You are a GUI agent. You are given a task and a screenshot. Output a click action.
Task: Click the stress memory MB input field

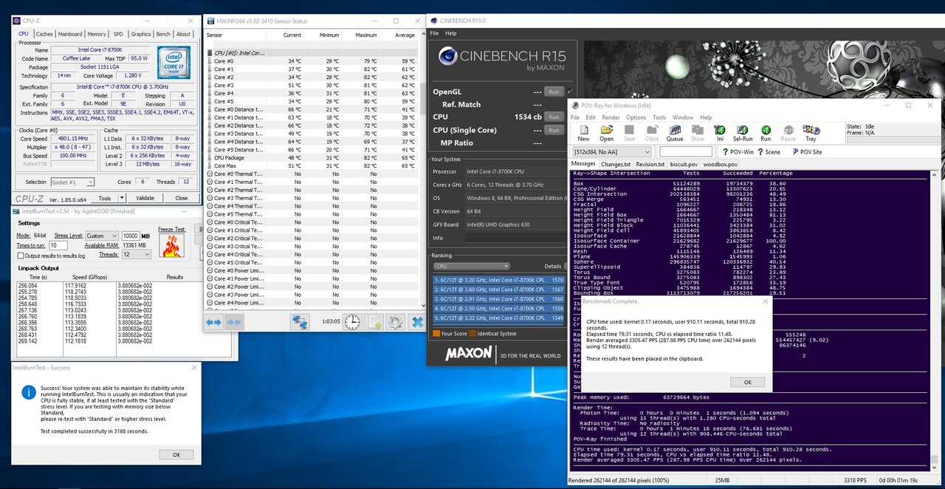[x=130, y=236]
